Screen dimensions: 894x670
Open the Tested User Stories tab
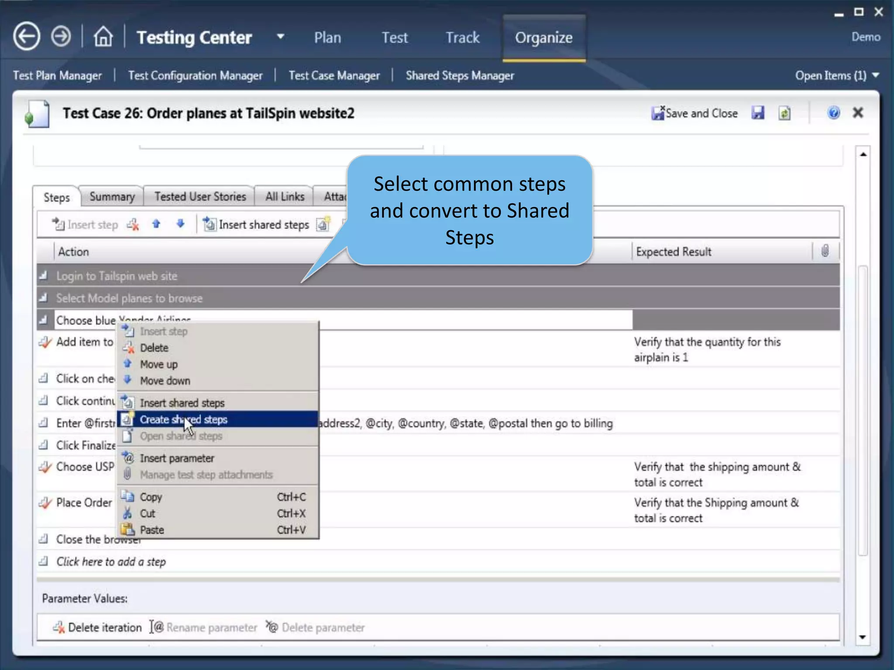tap(200, 197)
